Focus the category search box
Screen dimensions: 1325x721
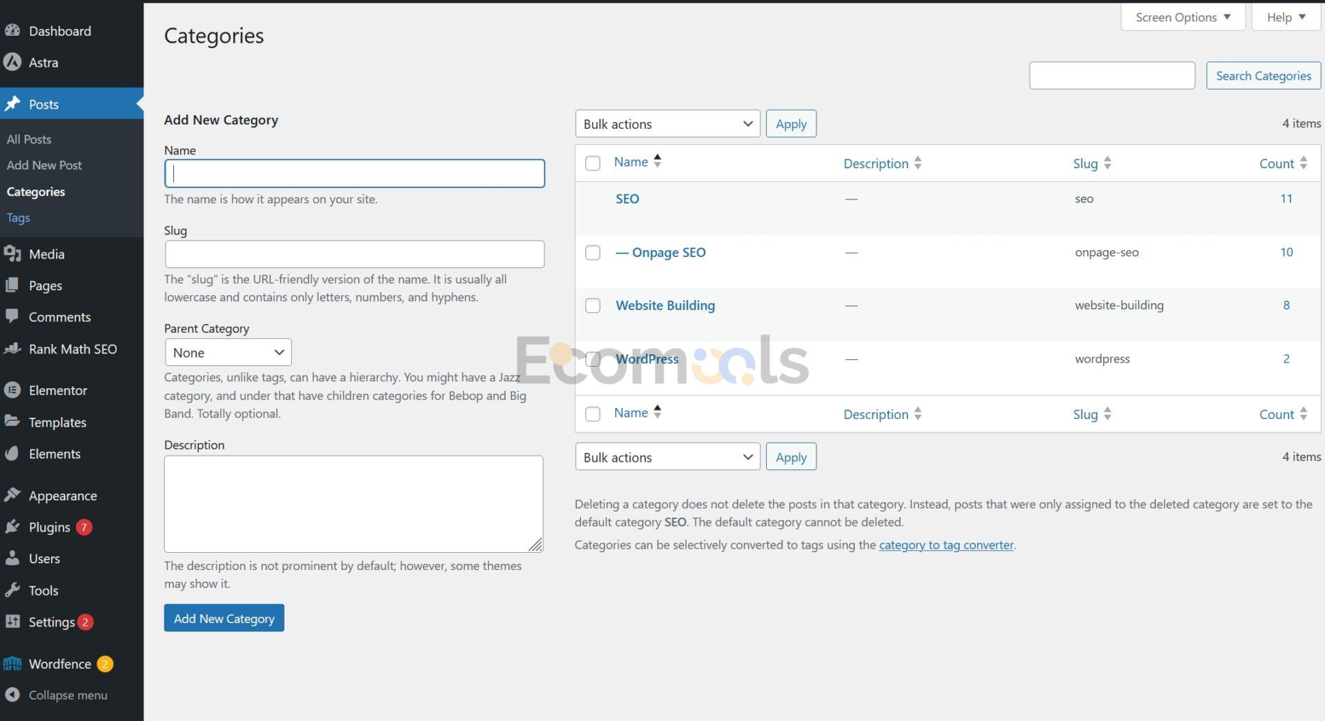[1112, 76]
